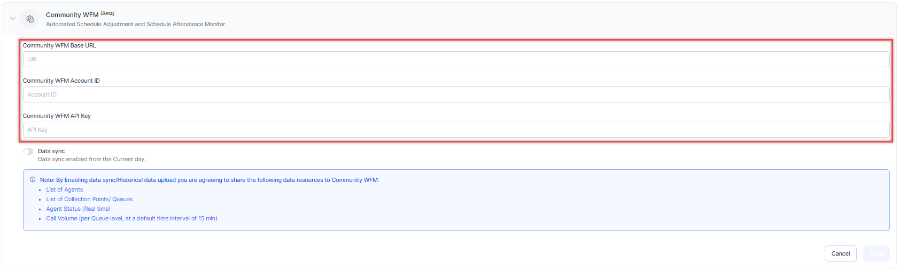Screen dimensions: 899x270
Task: Focus the Community WFM Base URL field
Action: click(456, 59)
